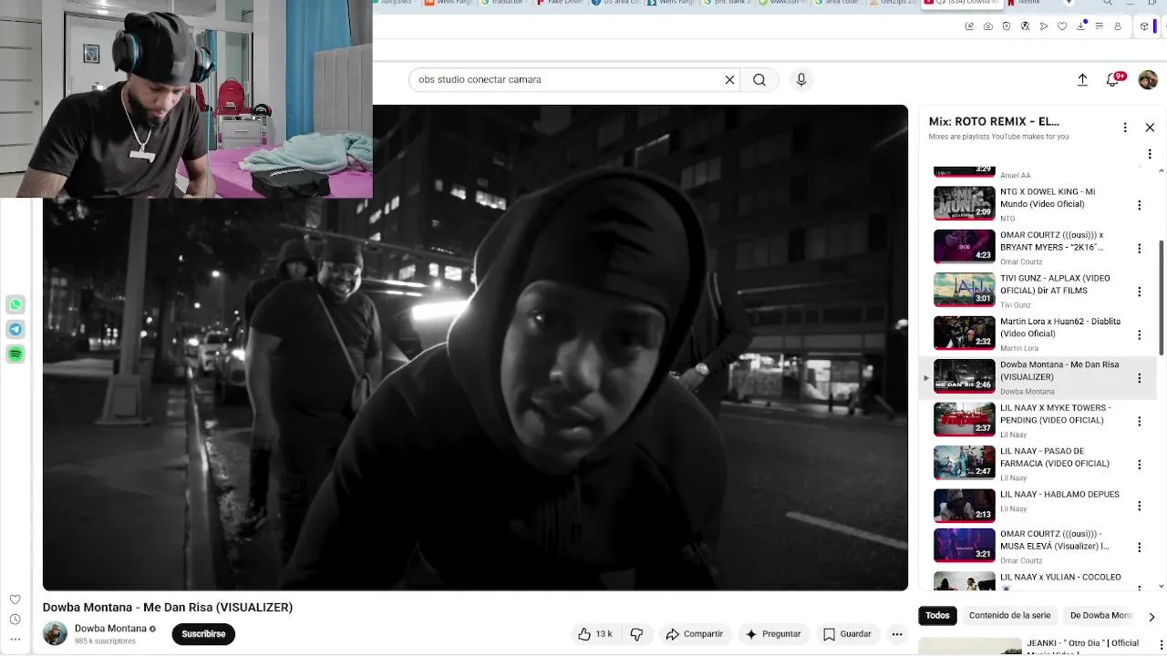This screenshot has width=1167, height=656.
Task: Open YouTube notifications bell
Action: (1112, 80)
